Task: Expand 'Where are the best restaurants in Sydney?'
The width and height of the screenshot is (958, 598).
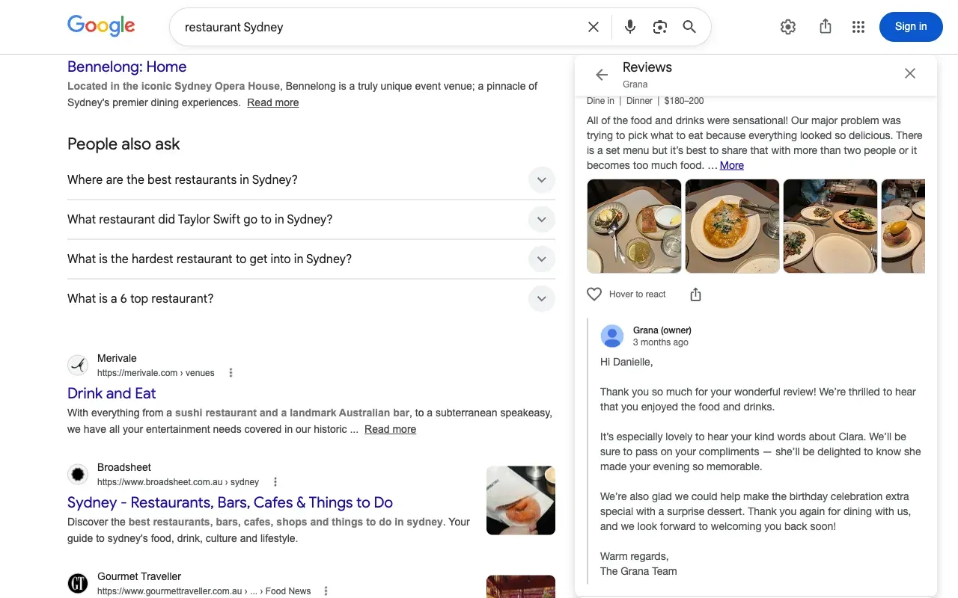Action: (x=311, y=180)
